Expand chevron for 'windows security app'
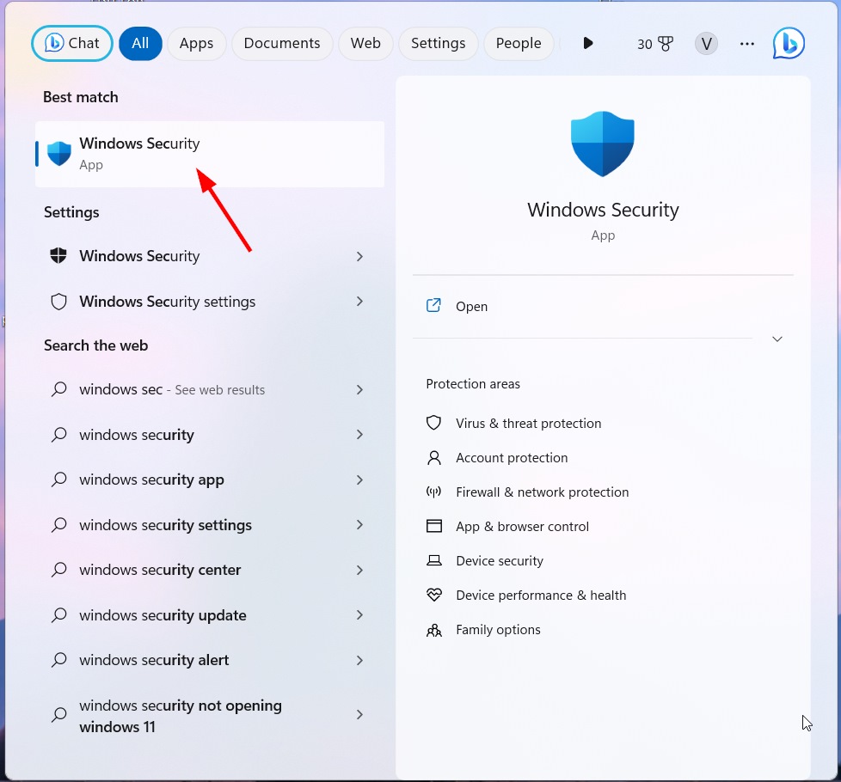Screen dimensions: 841x782 360,480
